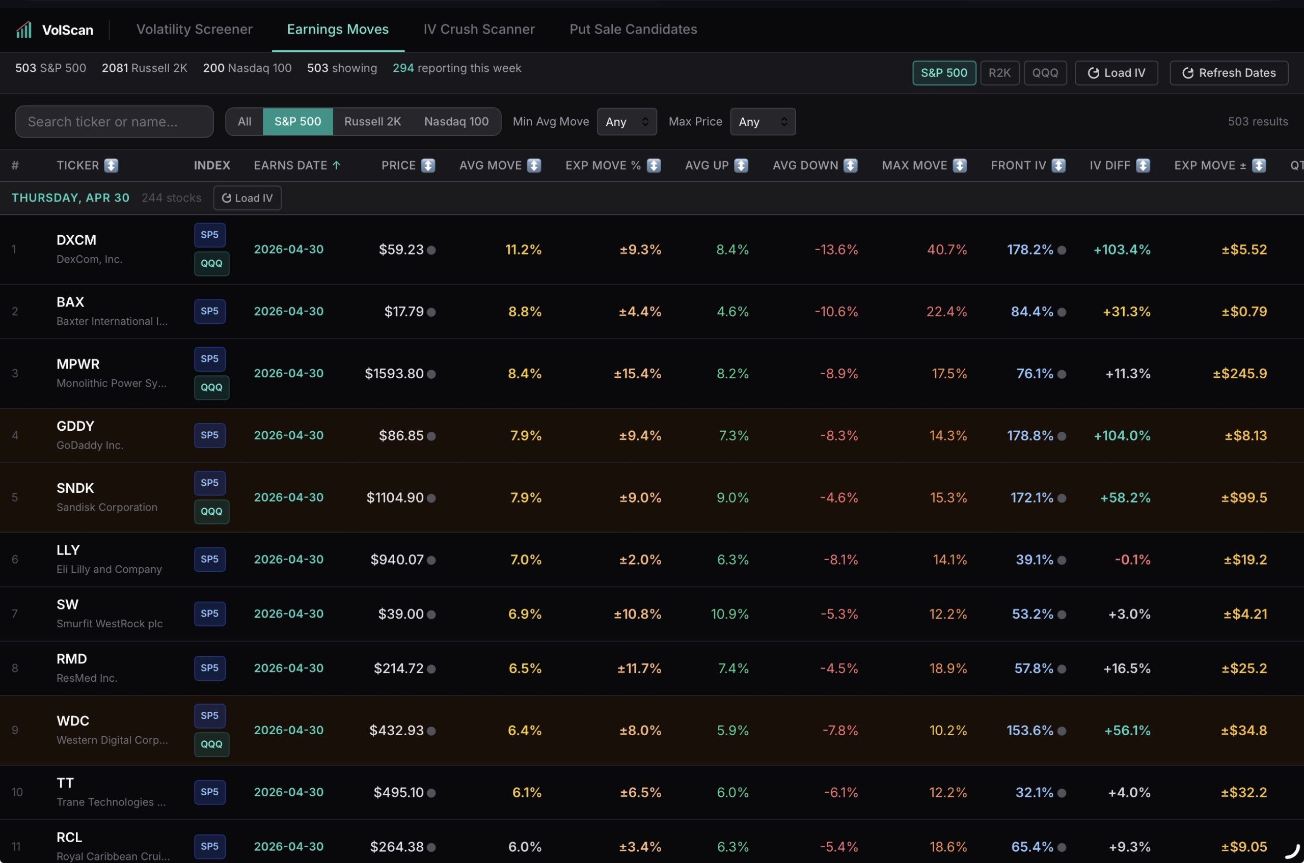Click the VolScan bar chart logo icon
1304x863 pixels.
pyautogui.click(x=23, y=29)
